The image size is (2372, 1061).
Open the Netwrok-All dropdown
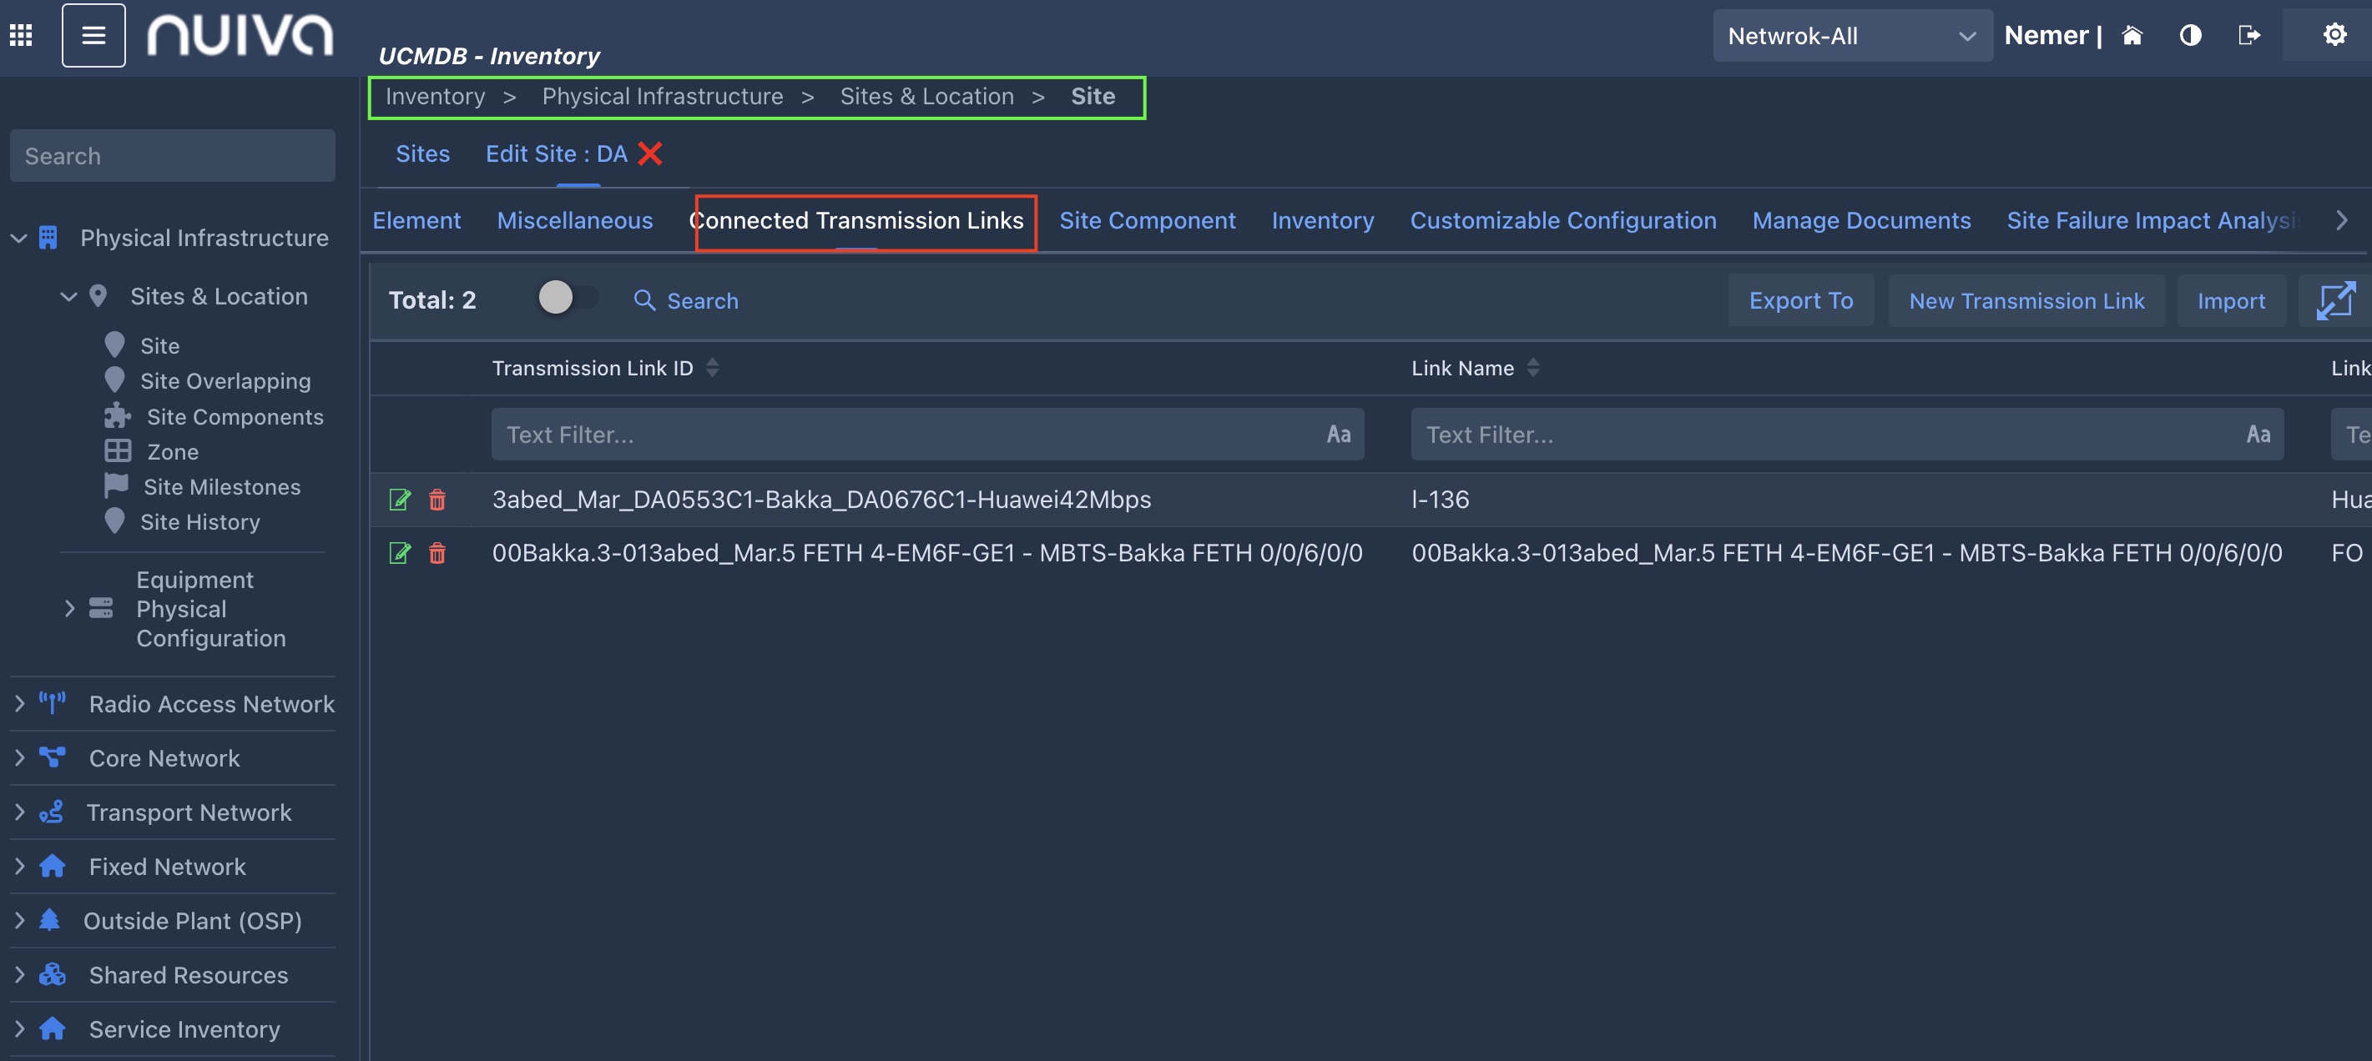point(1851,36)
